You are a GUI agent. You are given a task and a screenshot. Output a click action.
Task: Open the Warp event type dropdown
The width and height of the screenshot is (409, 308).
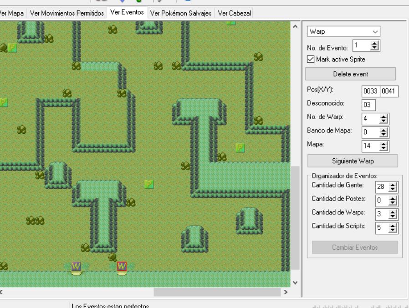pos(344,32)
